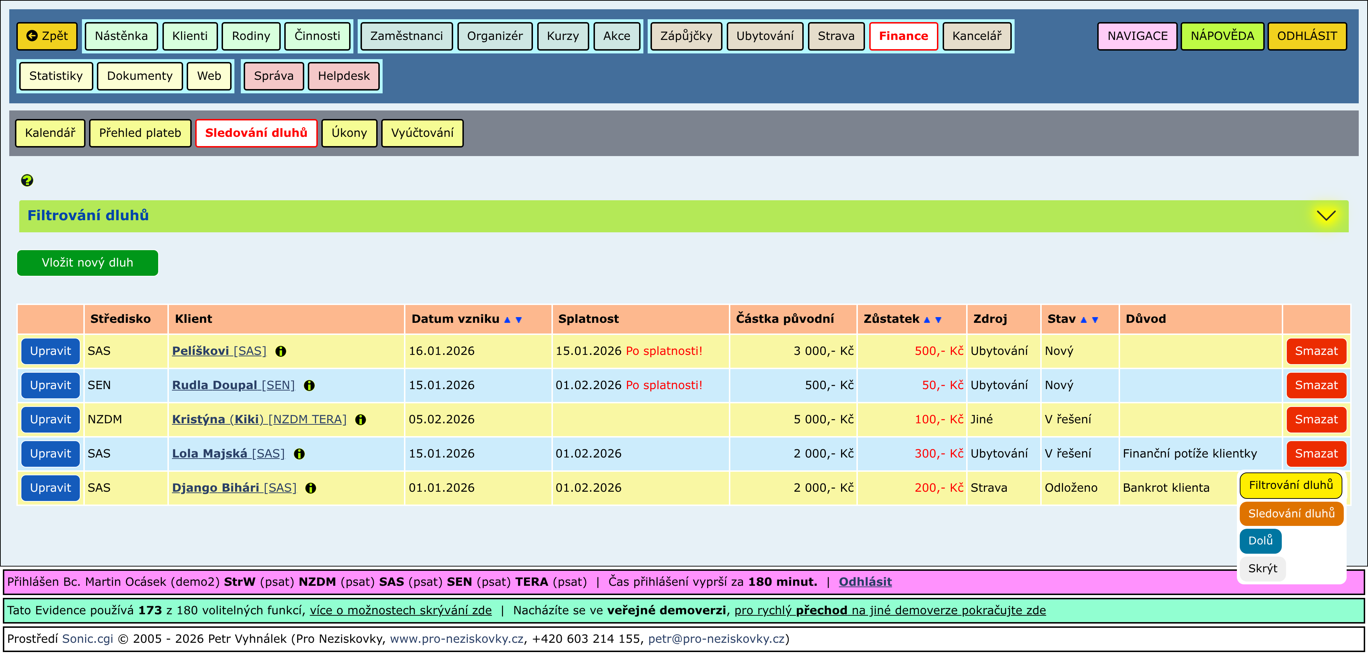Jump down using the Dolů button

click(x=1260, y=541)
